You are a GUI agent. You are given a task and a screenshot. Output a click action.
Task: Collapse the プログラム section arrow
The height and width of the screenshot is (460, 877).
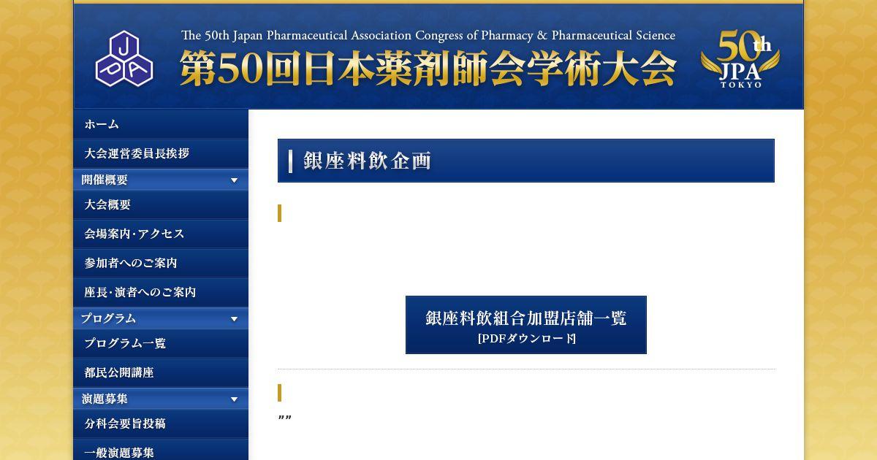coord(234,319)
